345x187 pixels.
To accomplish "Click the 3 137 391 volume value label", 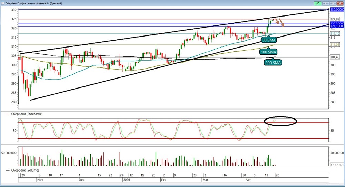I will click(x=337, y=165).
